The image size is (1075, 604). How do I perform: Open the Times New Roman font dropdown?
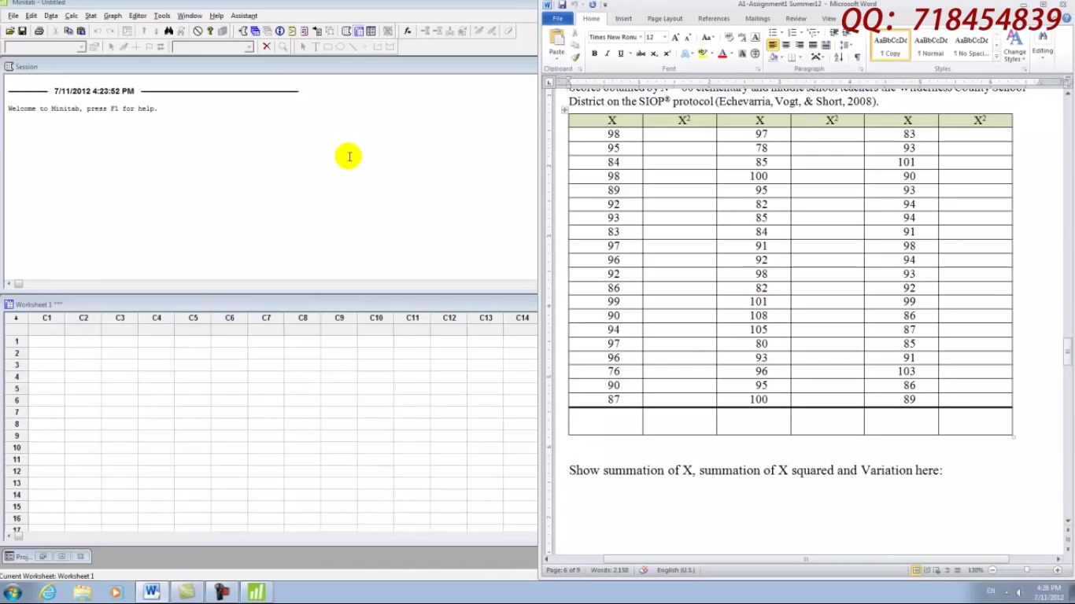[641, 37]
